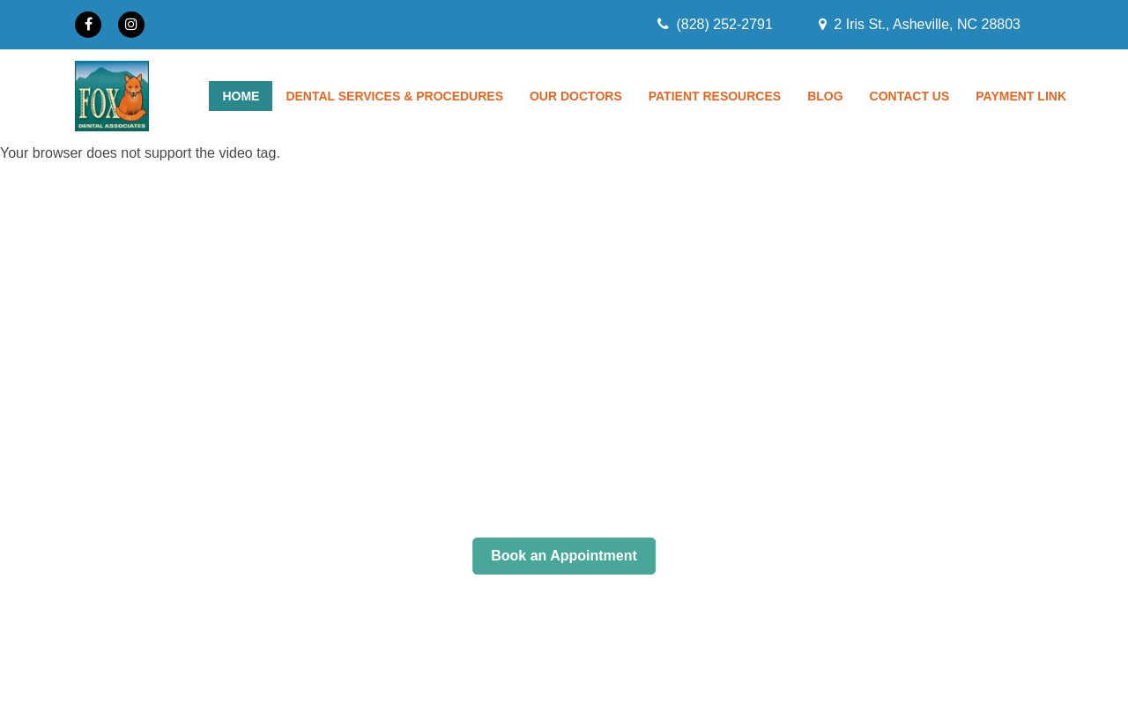Open the Instagram social icon
Screen dimensions: 1128x705
131,25
